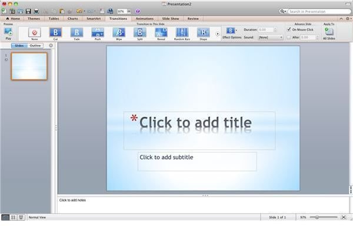Switch to Outline pane button

coord(35,46)
